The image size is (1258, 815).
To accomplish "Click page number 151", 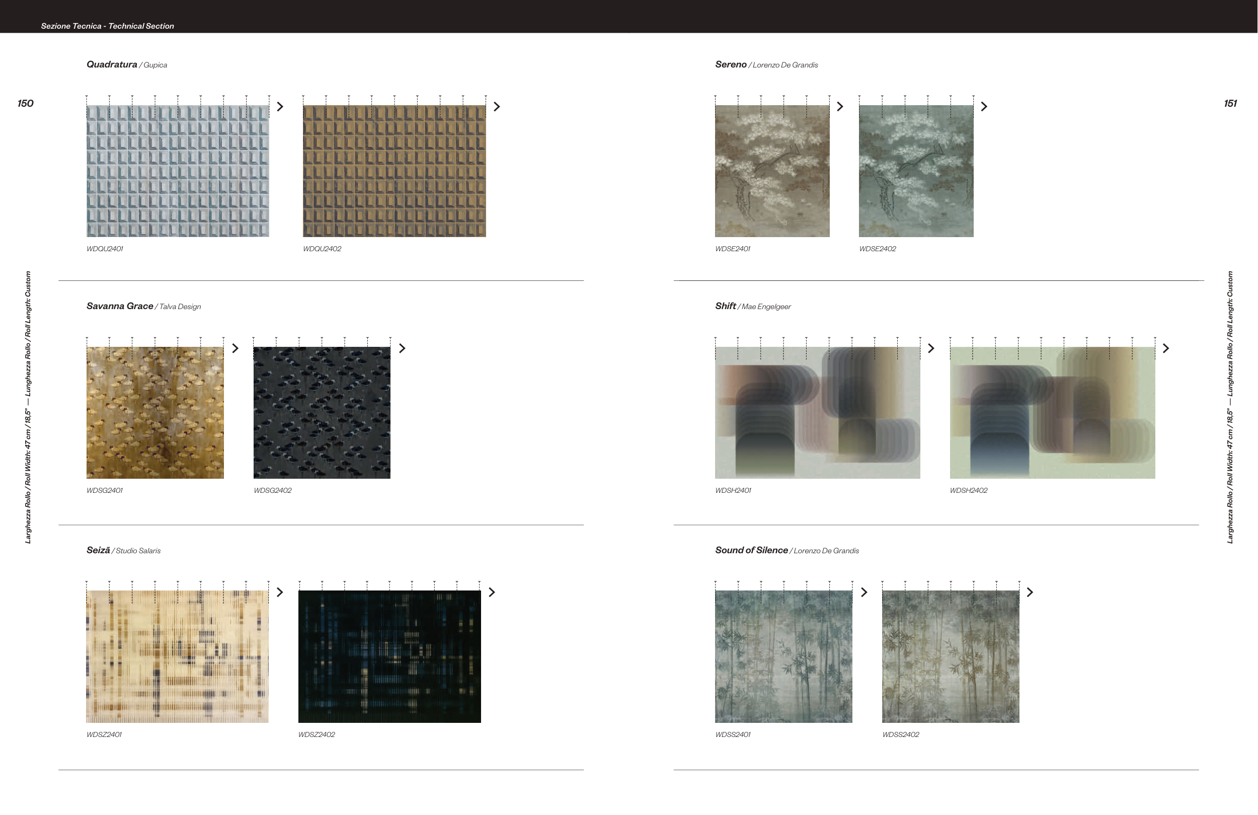I will (1230, 104).
